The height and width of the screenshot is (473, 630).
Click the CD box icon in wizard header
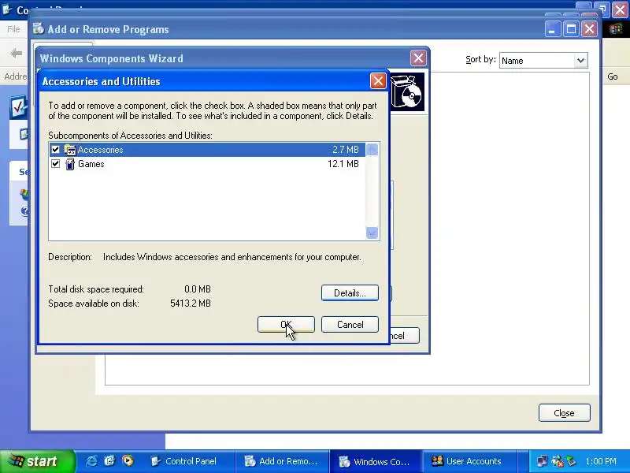click(x=407, y=92)
